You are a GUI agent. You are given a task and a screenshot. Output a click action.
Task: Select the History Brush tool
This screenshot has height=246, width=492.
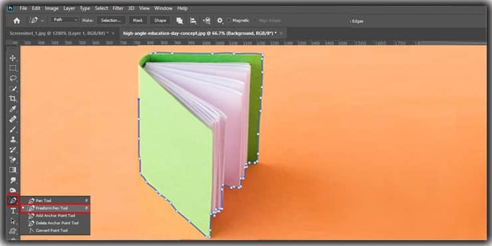13,150
